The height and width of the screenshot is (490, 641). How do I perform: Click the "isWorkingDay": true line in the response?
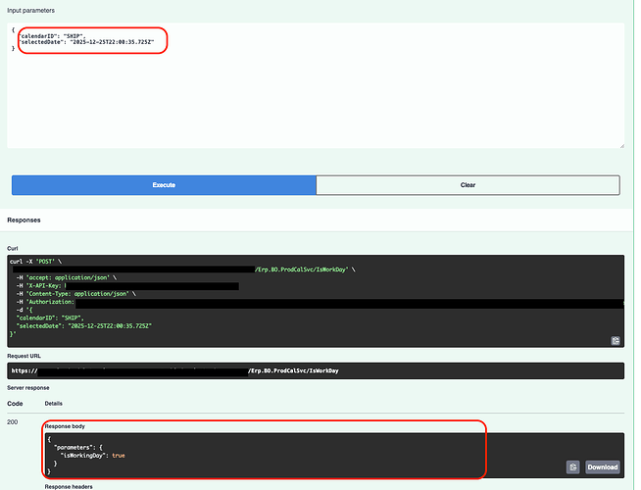tap(92, 456)
